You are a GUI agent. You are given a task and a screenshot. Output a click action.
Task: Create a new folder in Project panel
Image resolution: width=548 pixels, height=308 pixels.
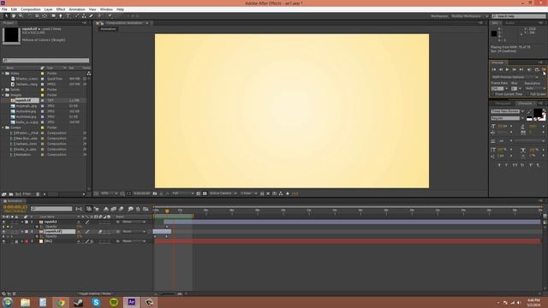pos(11,194)
